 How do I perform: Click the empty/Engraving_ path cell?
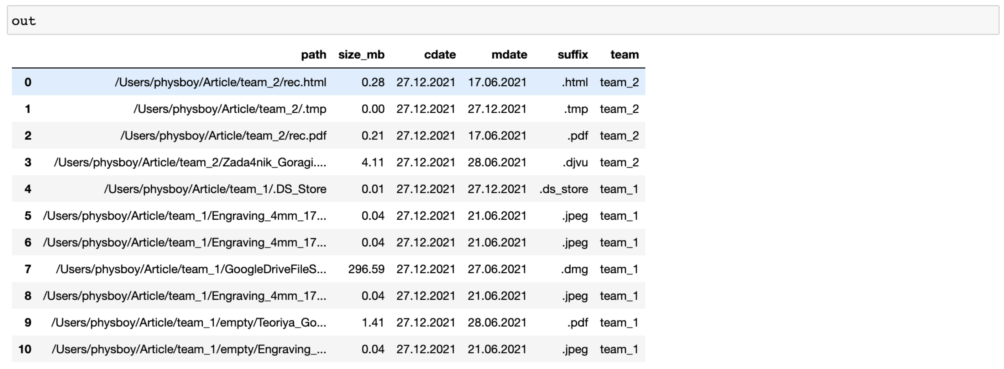click(189, 349)
